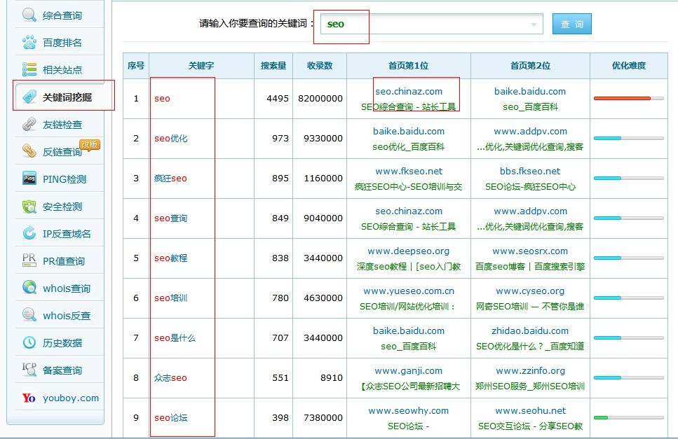Open keyword link 疯狂seo
Viewport: 678px width, 439px height.
click(170, 179)
